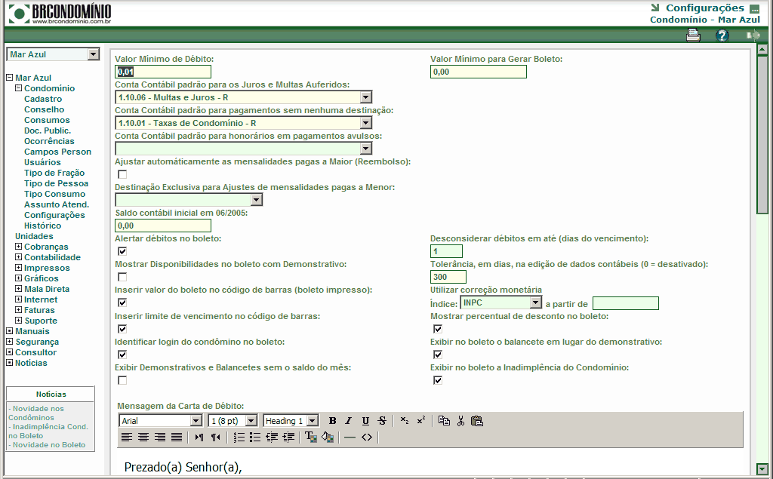Open Ocorrências in the sidebar tree
The width and height of the screenshot is (773, 479).
(x=49, y=141)
